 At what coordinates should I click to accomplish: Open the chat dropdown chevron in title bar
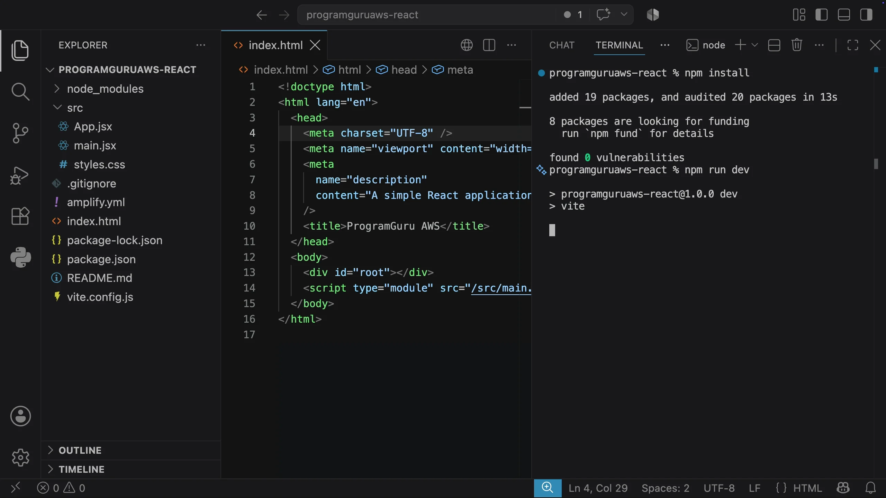[624, 15]
